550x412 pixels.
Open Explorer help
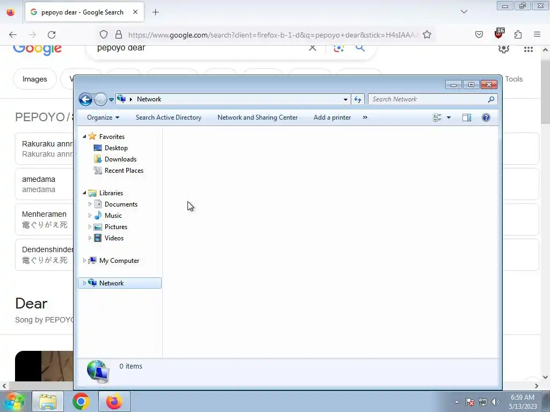(486, 117)
